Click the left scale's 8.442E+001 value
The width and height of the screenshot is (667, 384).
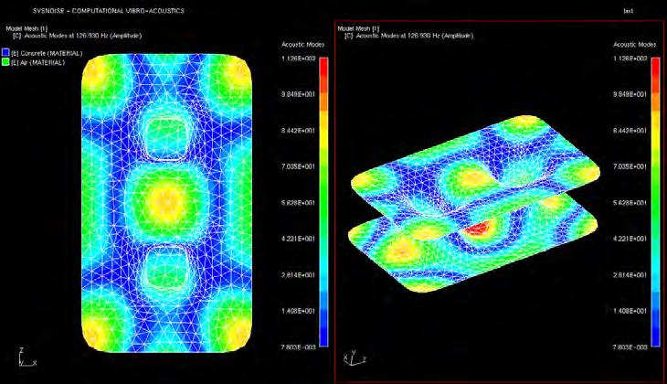click(298, 131)
